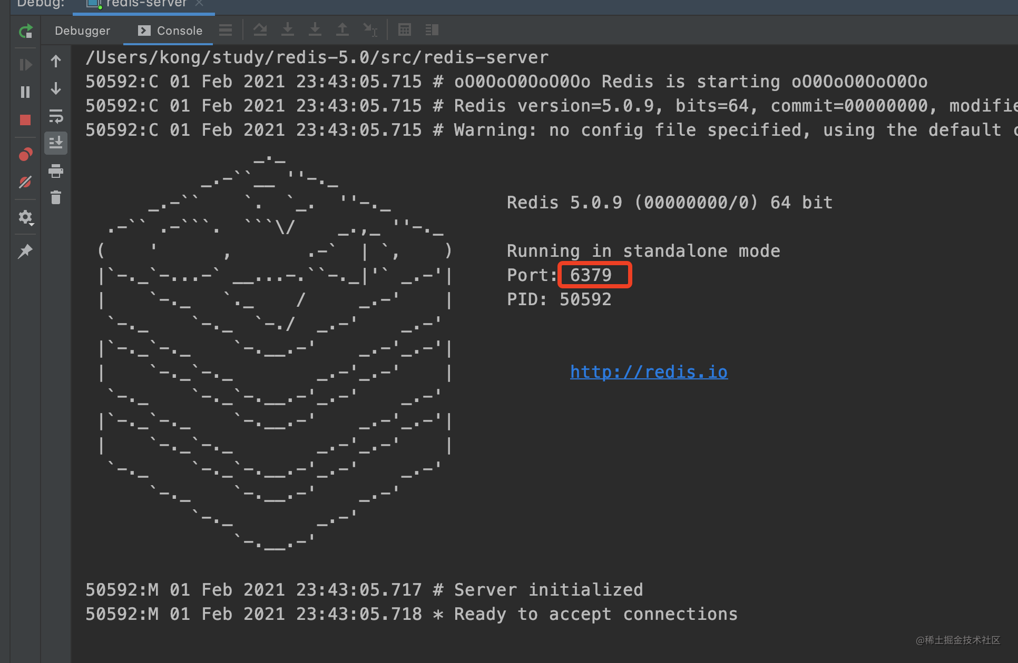Restore layout icon in debug toolbar
The height and width of the screenshot is (663, 1018).
coord(432,30)
